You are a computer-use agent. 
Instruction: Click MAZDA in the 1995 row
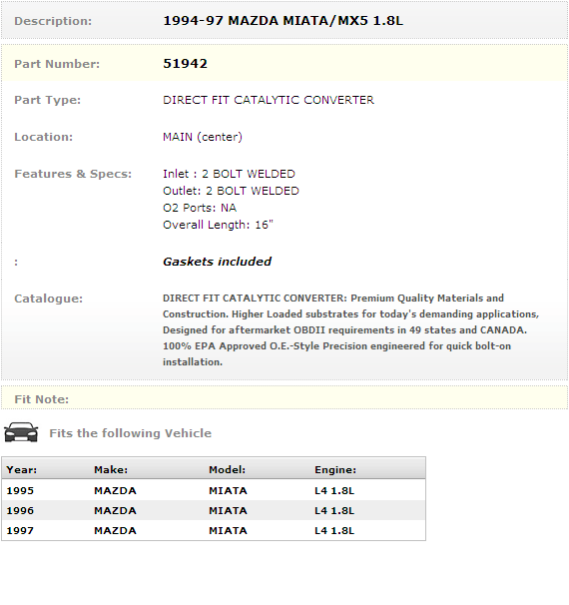(x=116, y=491)
